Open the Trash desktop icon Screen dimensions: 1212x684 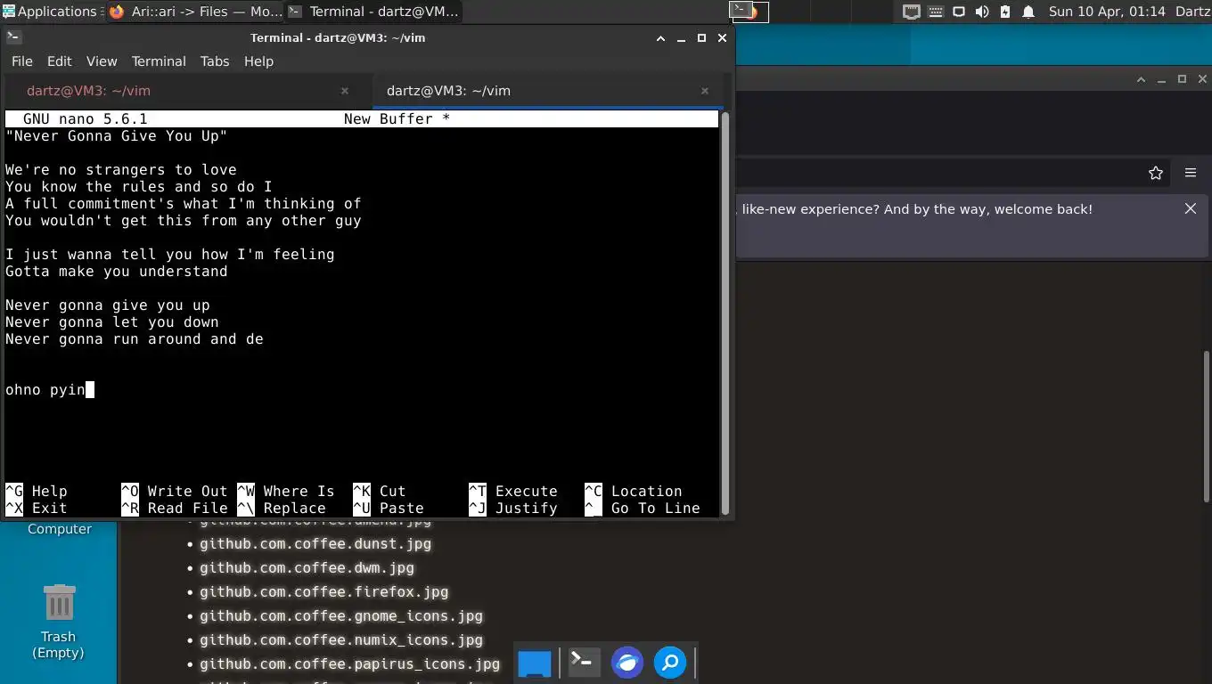(59, 620)
